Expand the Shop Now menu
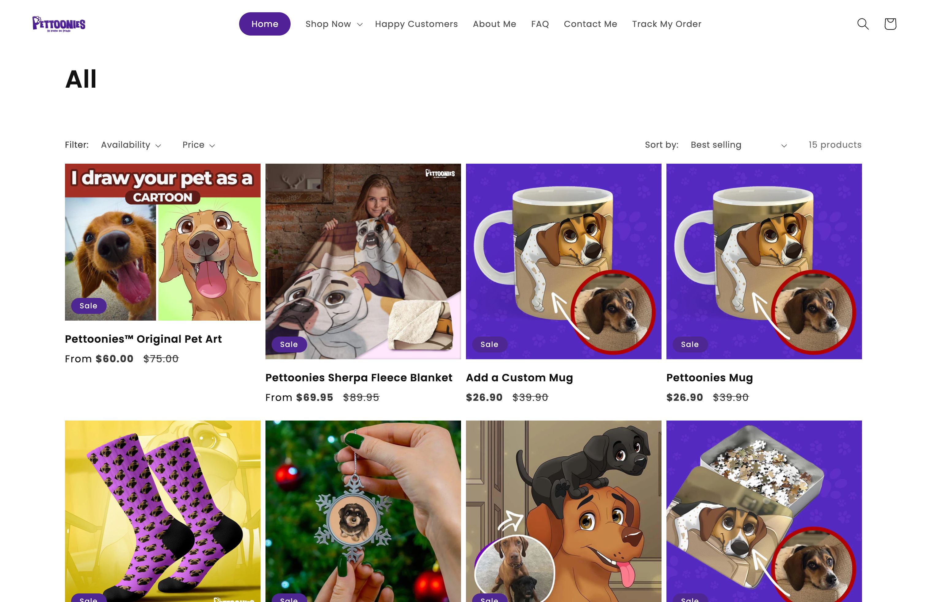Viewport: 927px width, 602px height. tap(334, 24)
